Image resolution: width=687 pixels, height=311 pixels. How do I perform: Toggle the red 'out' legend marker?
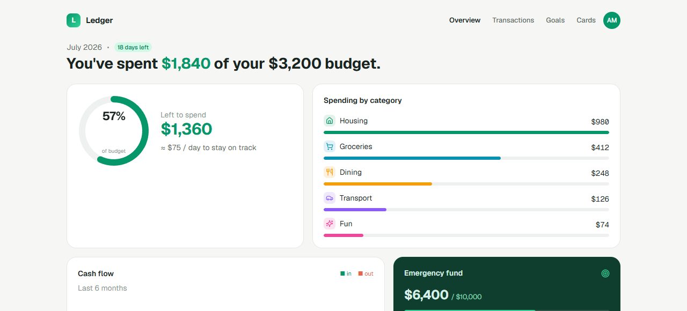pos(361,273)
